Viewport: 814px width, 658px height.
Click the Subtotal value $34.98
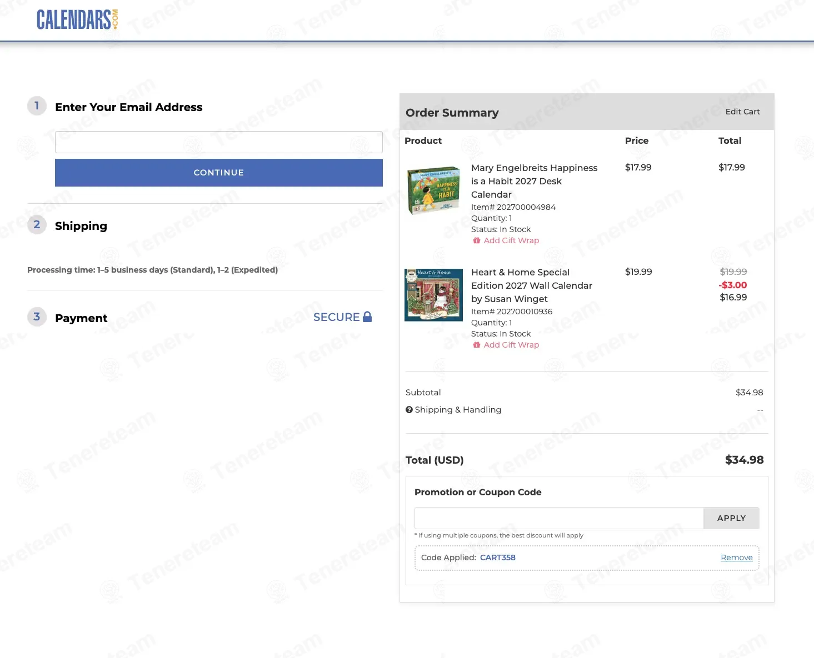[749, 393]
